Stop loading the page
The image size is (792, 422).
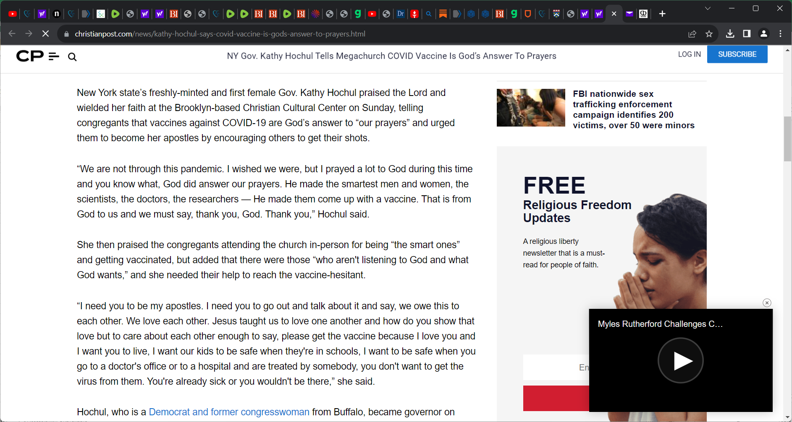coord(45,34)
